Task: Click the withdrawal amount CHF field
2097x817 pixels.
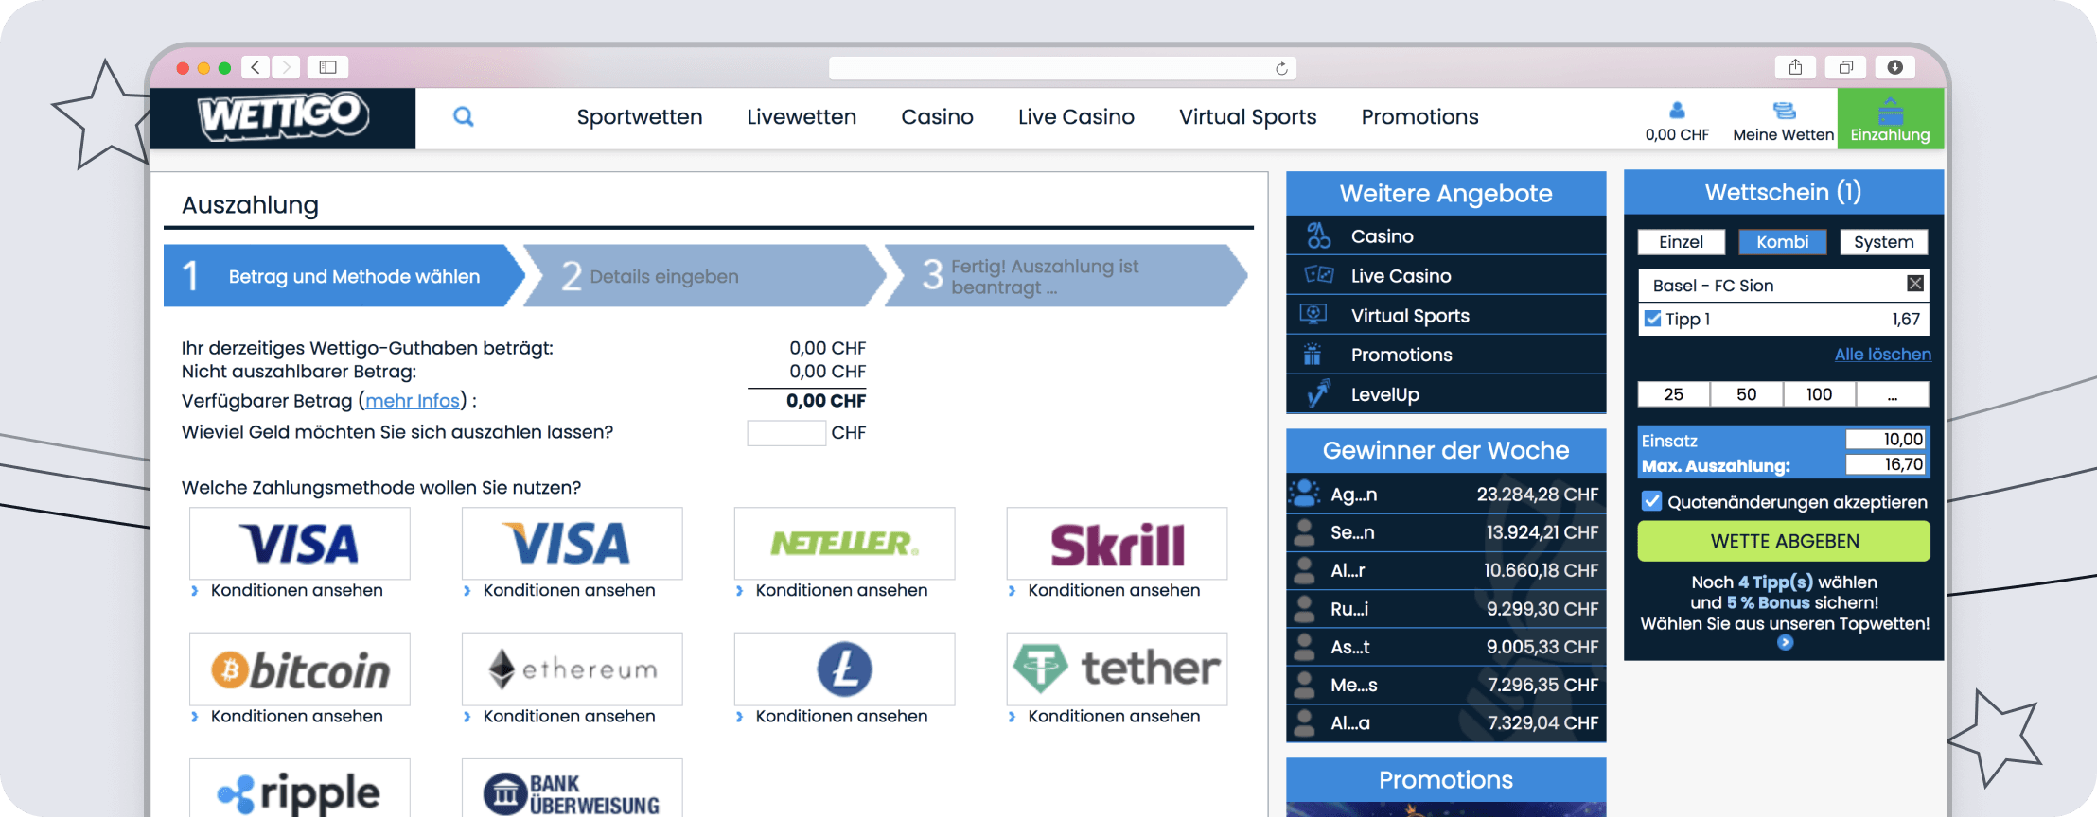Action: coord(786,433)
